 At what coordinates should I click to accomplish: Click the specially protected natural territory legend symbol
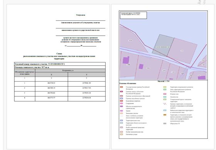pos(121,127)
